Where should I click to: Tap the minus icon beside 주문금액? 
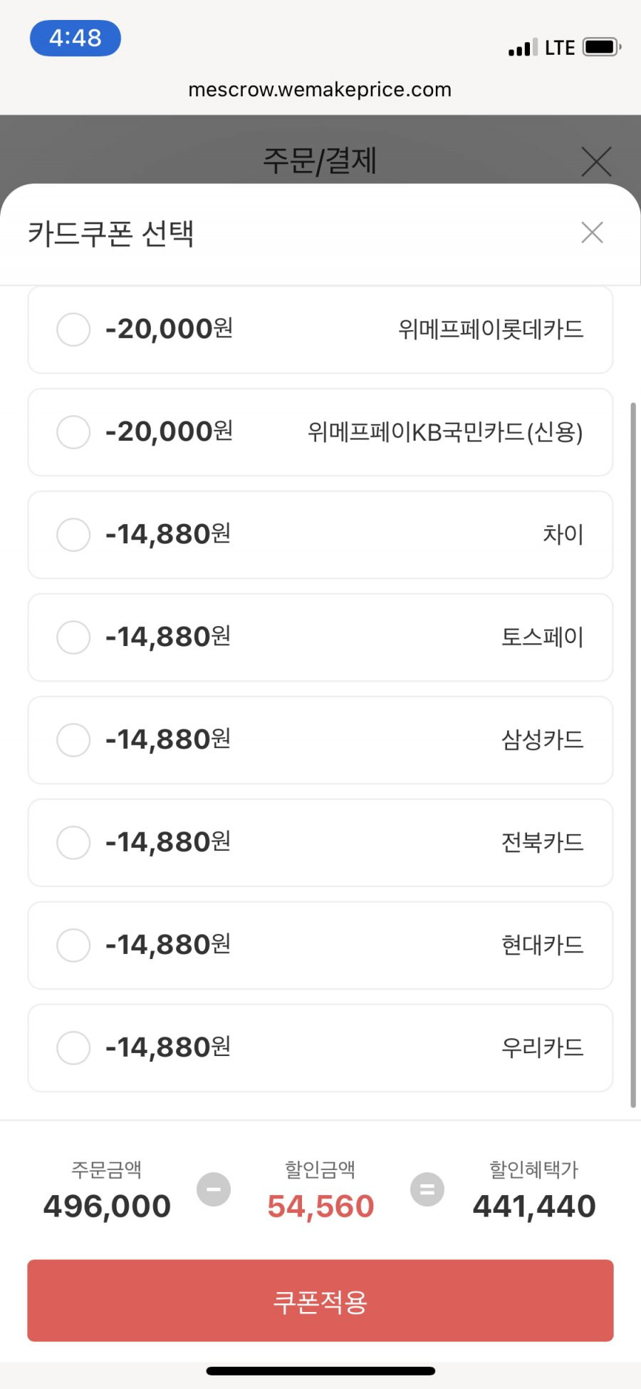[214, 1189]
